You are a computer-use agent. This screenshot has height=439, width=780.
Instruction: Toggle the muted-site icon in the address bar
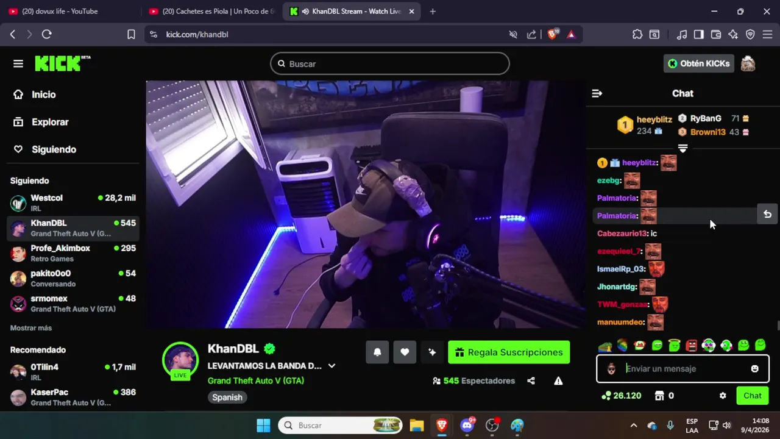513,35
